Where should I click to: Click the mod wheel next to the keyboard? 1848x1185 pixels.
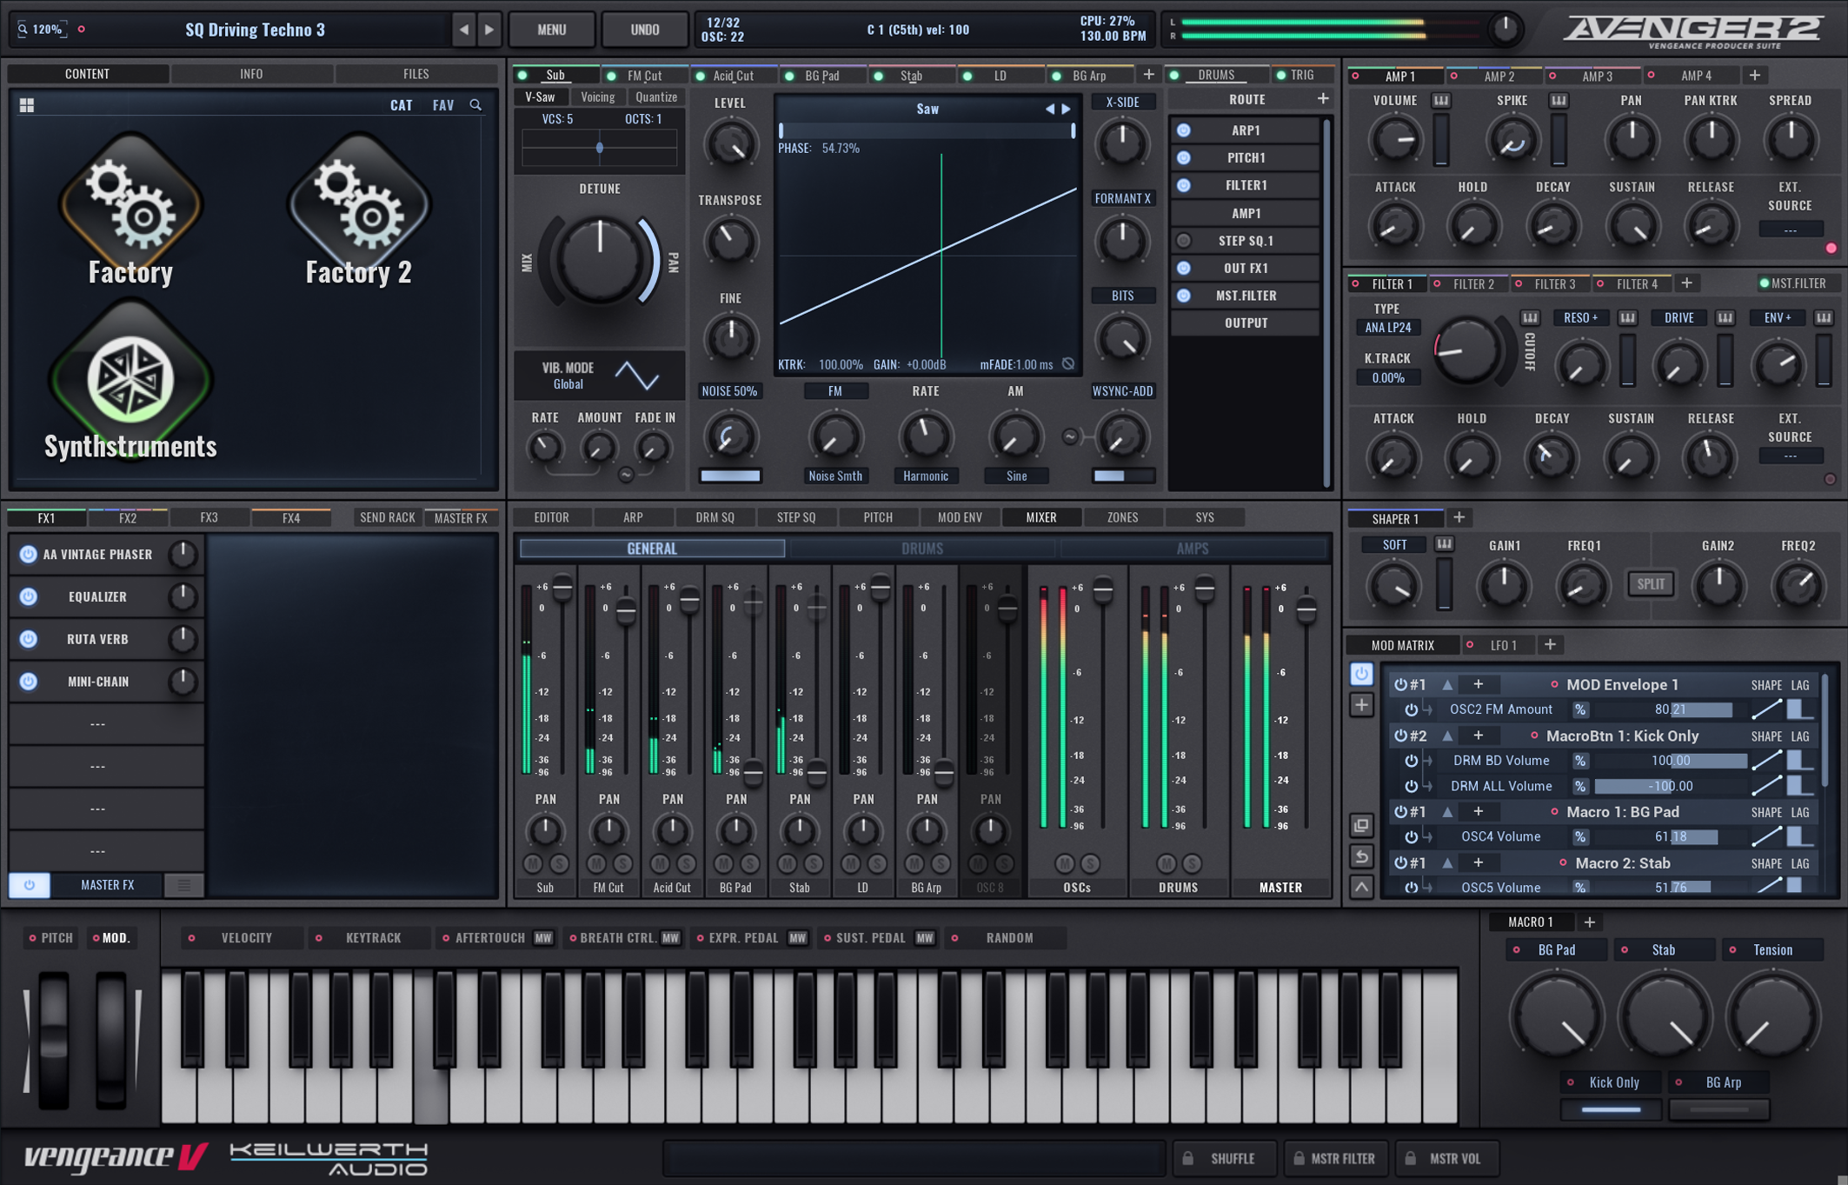(110, 1039)
